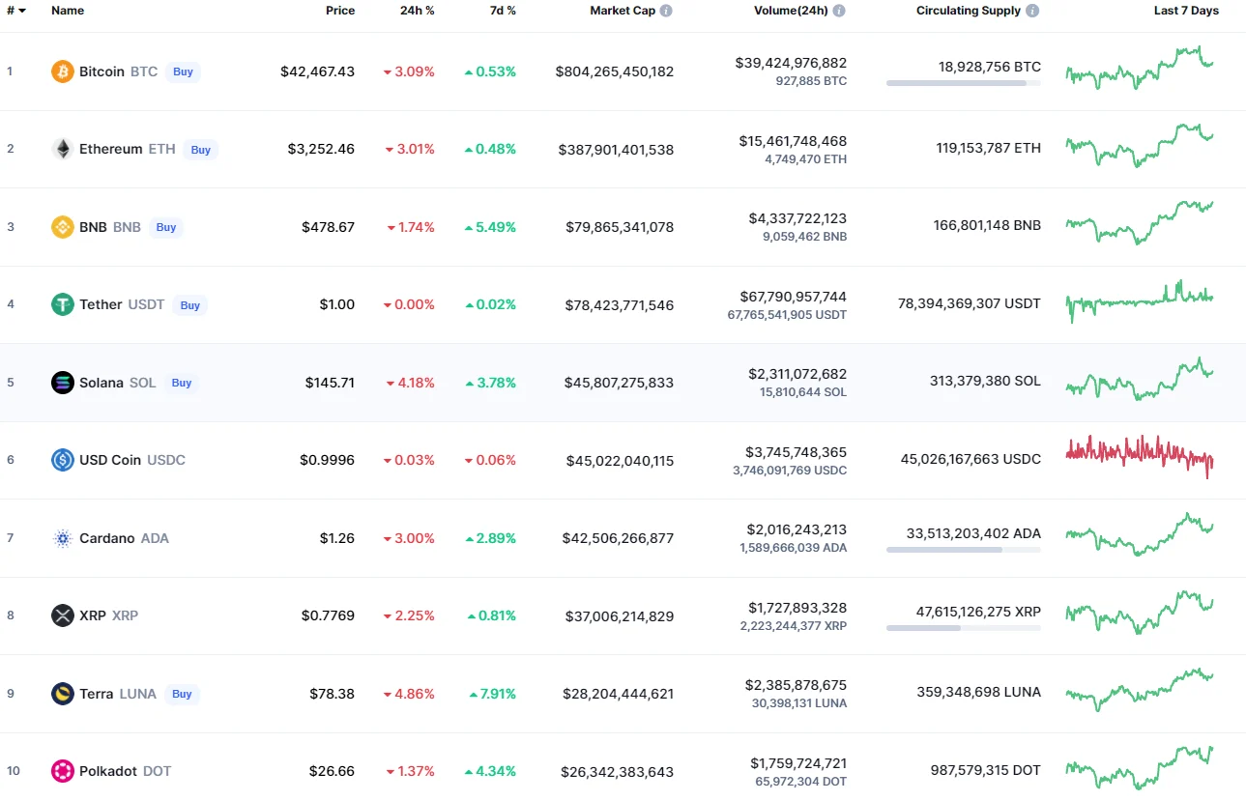This screenshot has height=801, width=1246.
Task: Click the Ethereum diamond logo icon
Action: [63, 149]
